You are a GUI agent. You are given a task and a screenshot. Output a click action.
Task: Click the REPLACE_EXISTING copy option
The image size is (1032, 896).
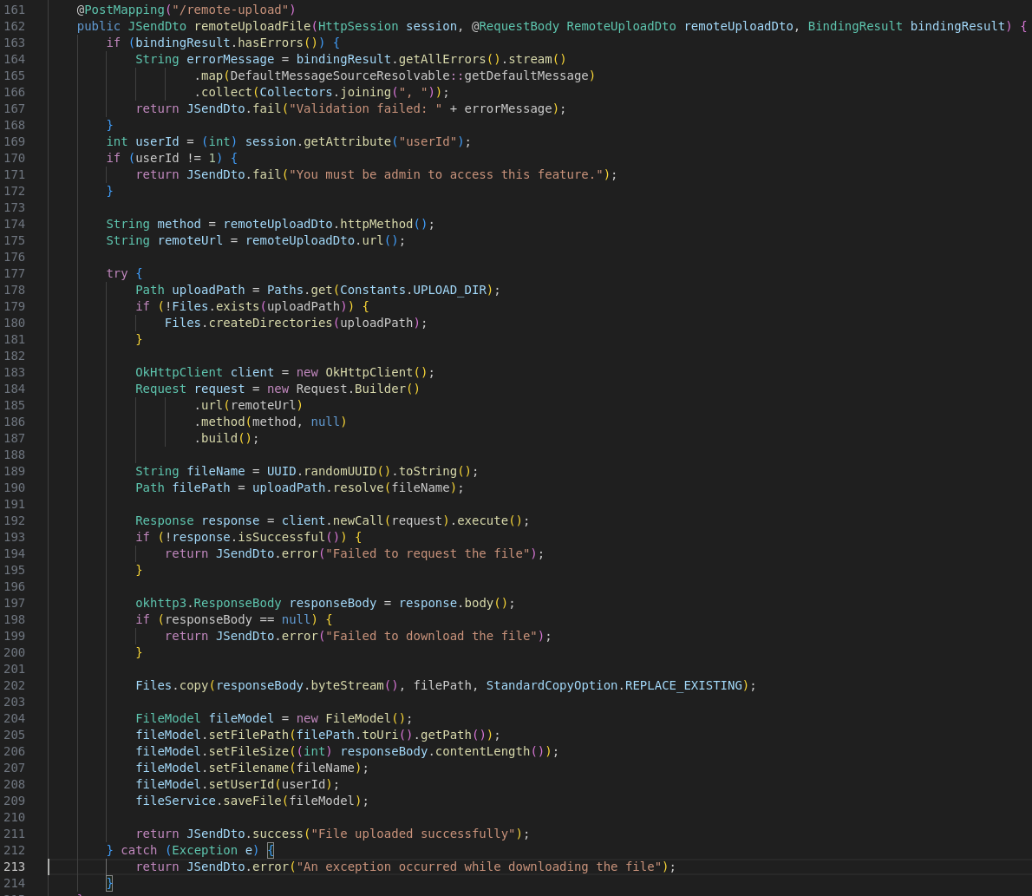coord(683,685)
